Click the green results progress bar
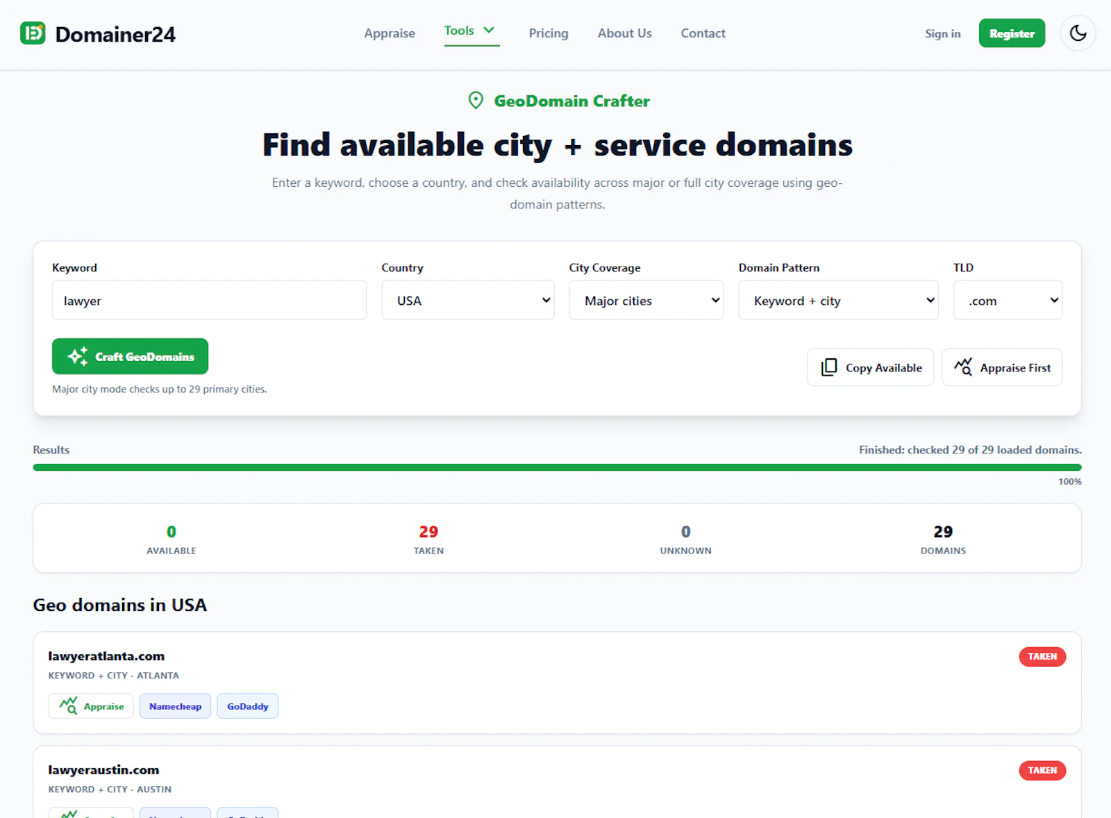 (x=557, y=467)
